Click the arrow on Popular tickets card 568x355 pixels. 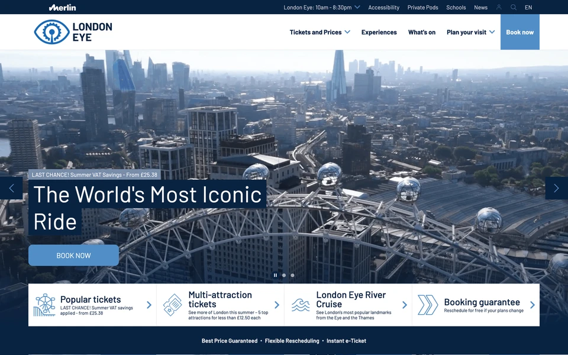[x=149, y=305]
